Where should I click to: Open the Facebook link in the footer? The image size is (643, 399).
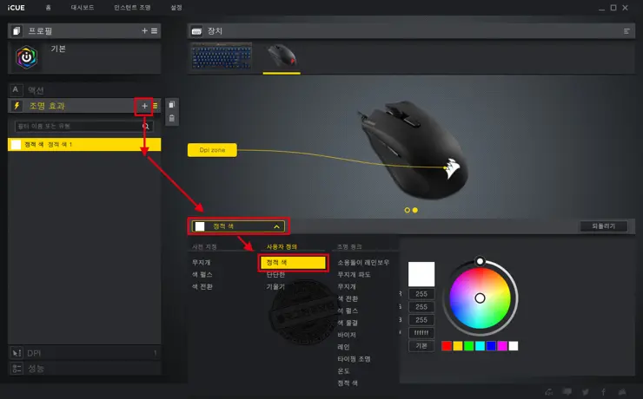click(x=604, y=392)
